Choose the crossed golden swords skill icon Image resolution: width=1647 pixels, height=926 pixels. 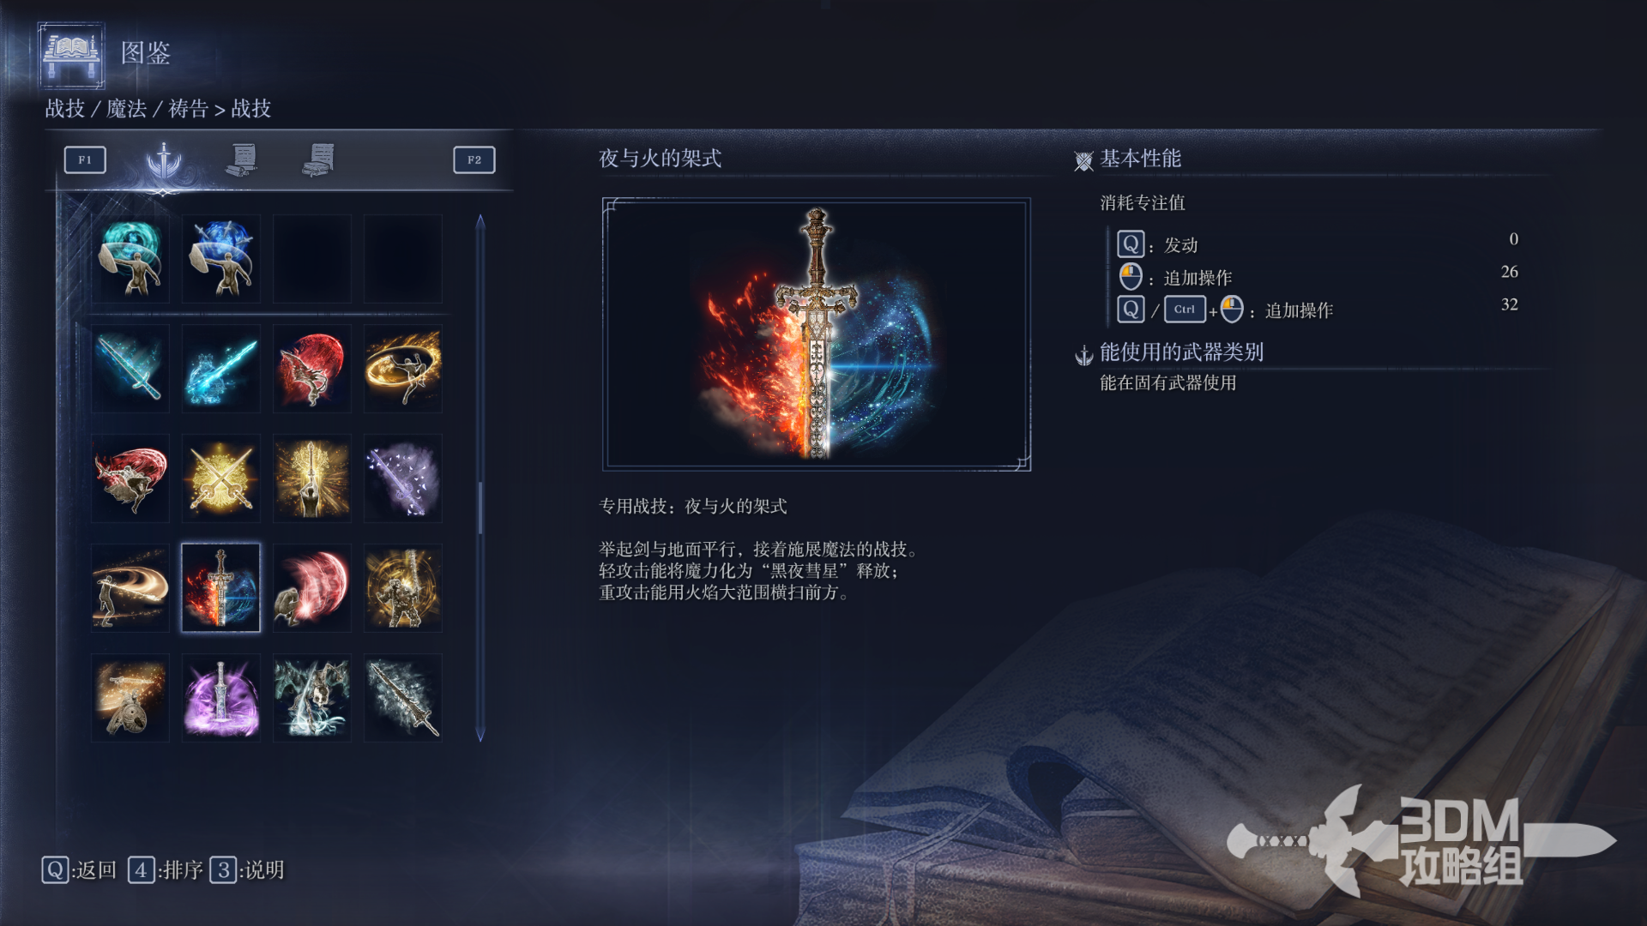[221, 478]
